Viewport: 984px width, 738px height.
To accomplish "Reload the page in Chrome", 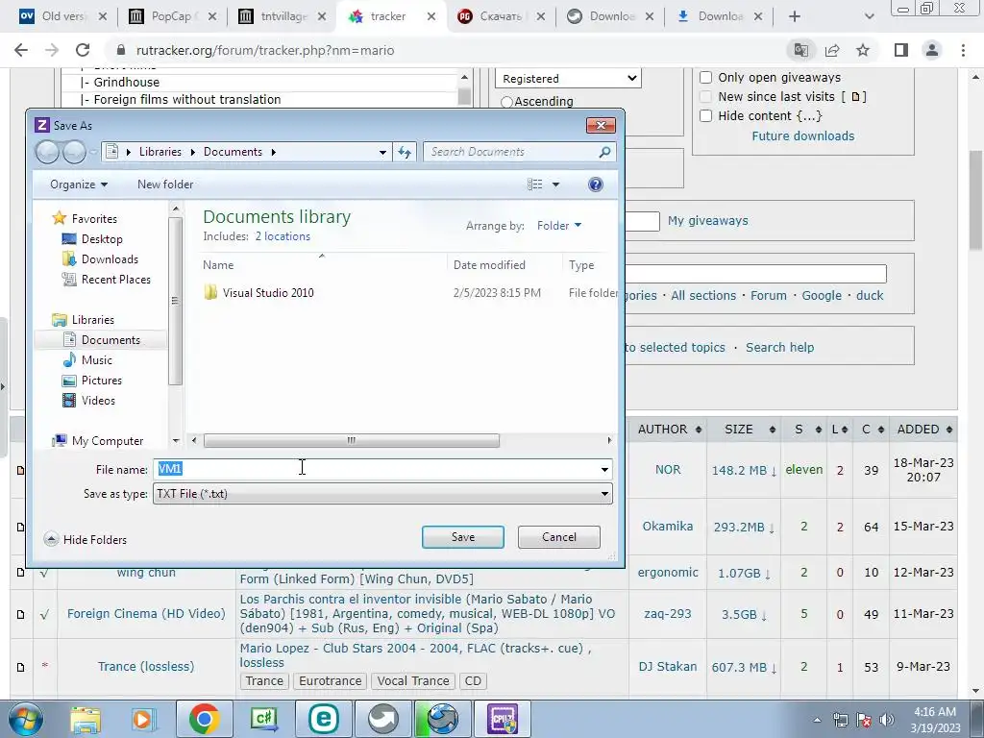I will point(83,50).
